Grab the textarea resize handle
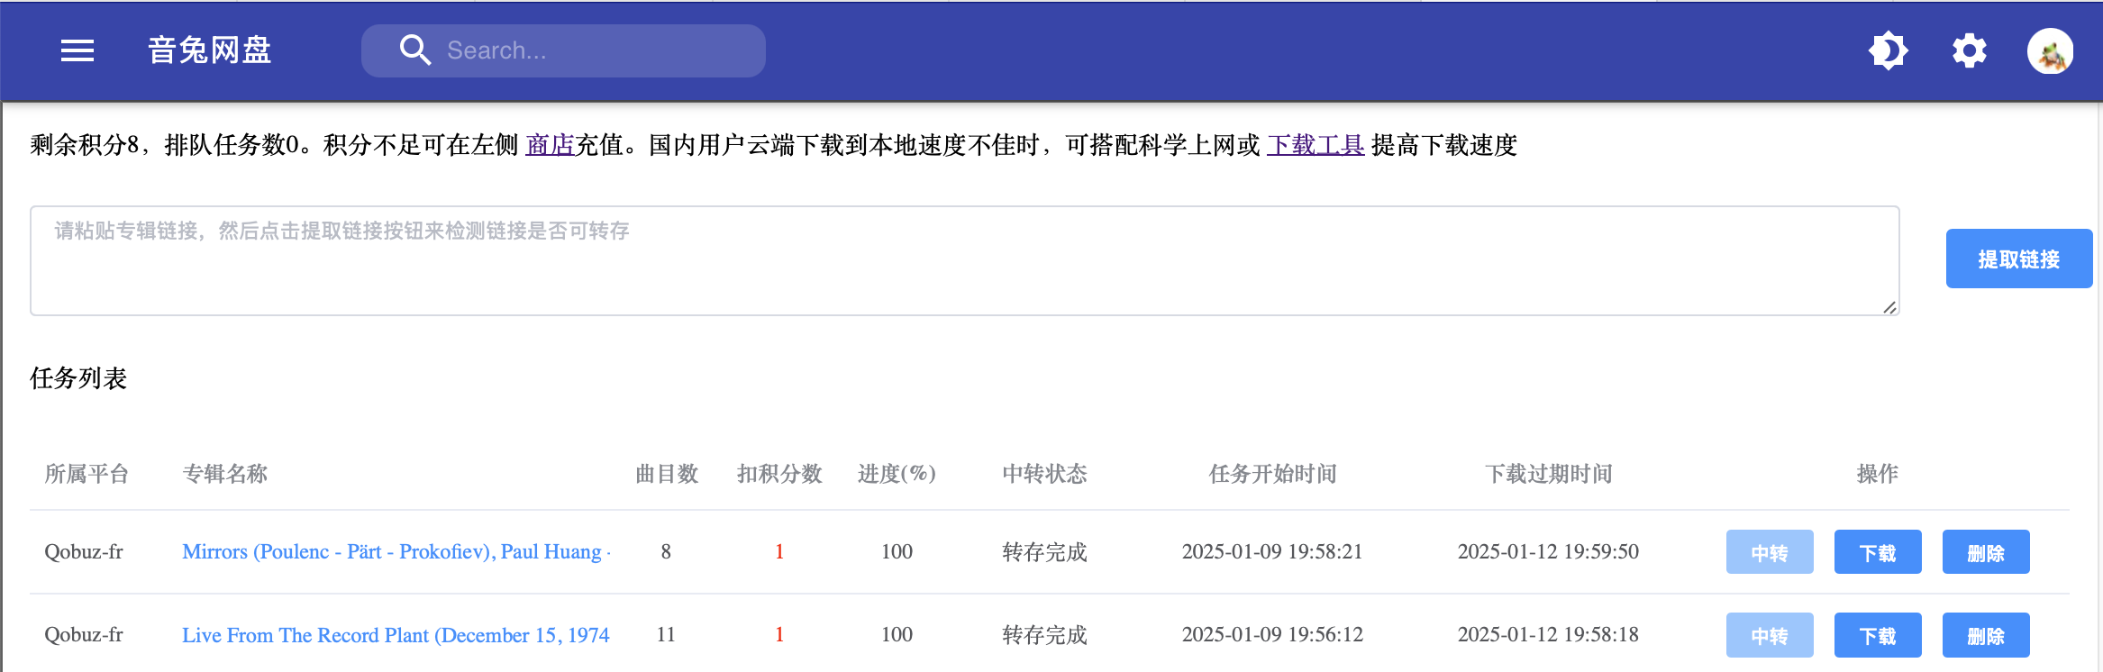Viewport: 2103px width, 672px height. 1889,307
